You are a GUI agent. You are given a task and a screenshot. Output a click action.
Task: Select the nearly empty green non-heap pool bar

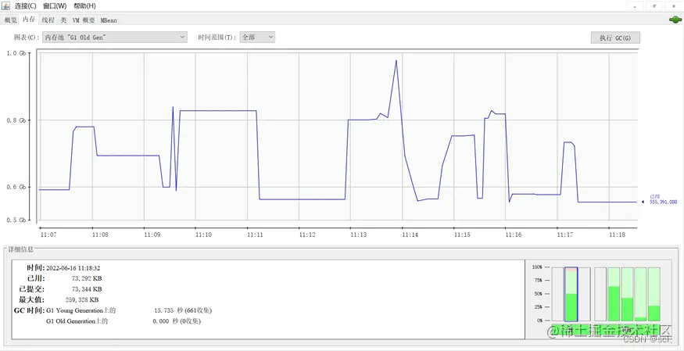point(640,294)
